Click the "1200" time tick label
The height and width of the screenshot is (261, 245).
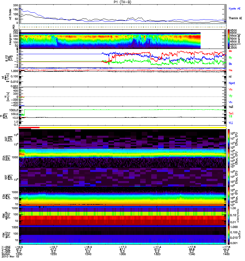tap(19, 254)
